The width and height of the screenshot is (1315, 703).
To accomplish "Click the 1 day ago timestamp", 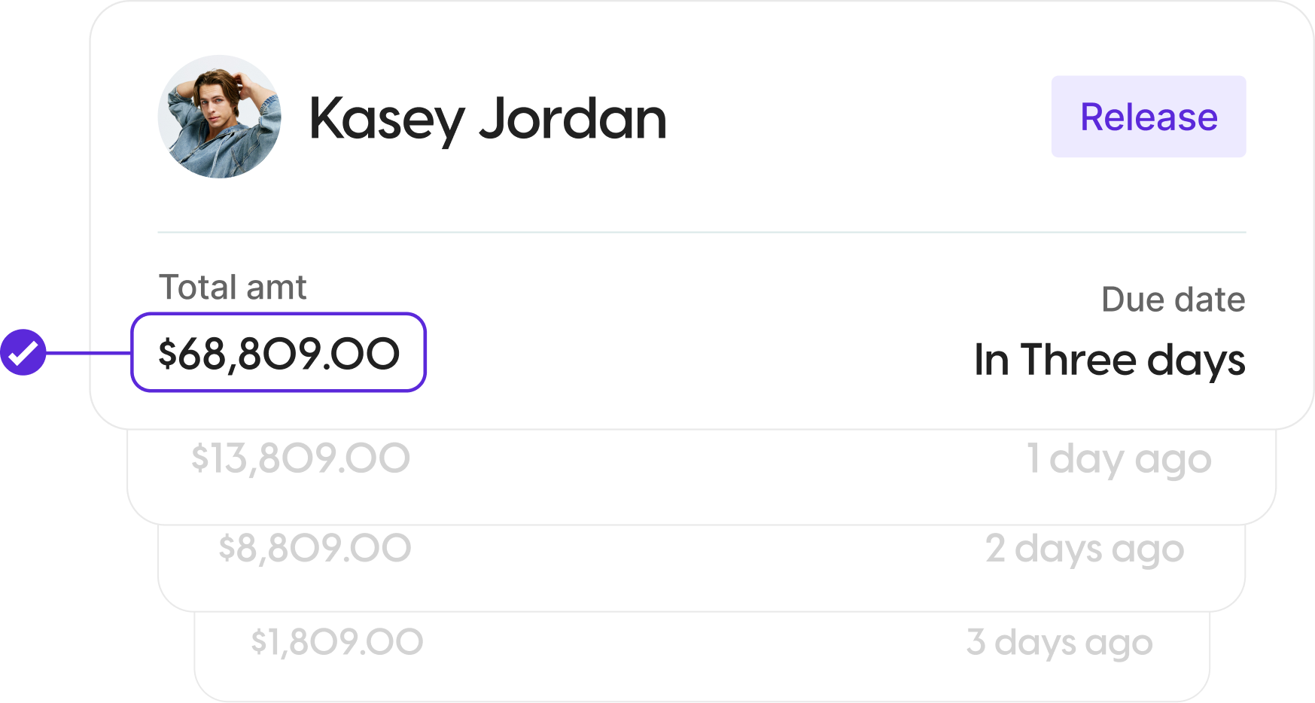I will pos(1119,459).
